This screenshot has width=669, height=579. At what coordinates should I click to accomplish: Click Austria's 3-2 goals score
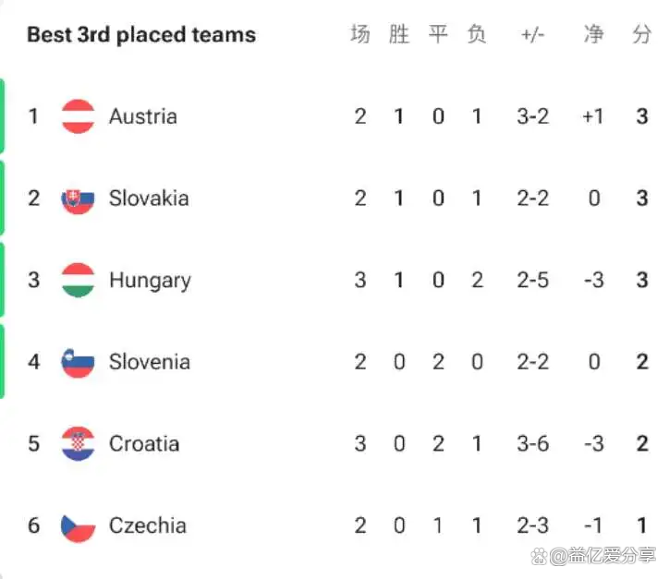coord(533,116)
